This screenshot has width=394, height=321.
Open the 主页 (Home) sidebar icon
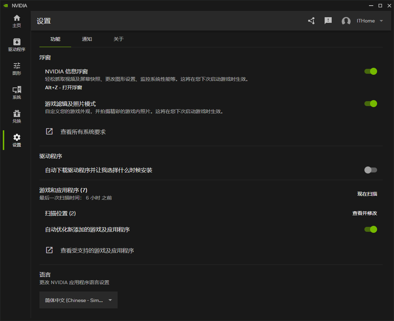coord(17,20)
